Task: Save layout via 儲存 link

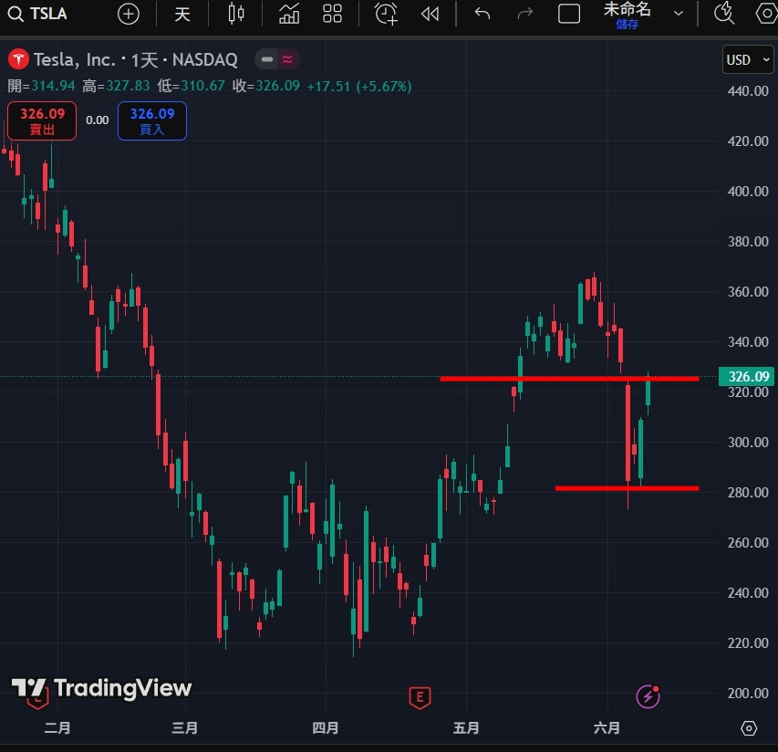Action: (x=628, y=25)
